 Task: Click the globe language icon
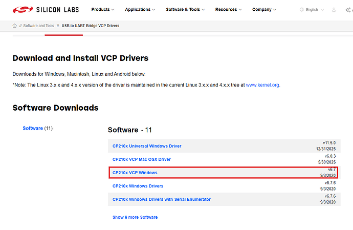click(302, 10)
